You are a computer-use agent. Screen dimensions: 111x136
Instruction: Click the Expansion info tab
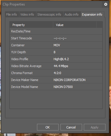[x=92, y=14]
